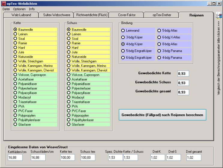Select Polyamidfaser for Schuss
This screenshot has width=223, height=168.
click(88, 84)
